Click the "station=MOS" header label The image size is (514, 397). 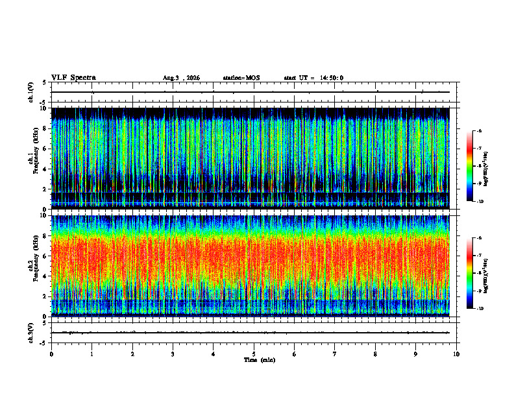241,78
